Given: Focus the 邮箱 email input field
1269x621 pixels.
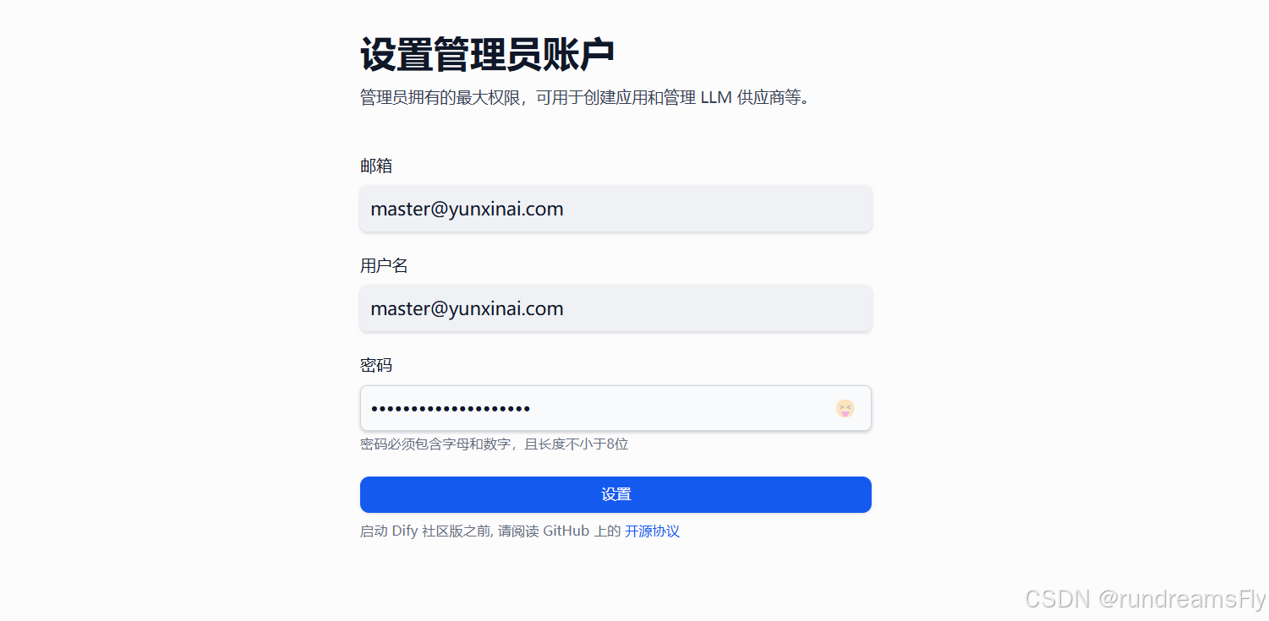Looking at the screenshot, I should pos(615,209).
